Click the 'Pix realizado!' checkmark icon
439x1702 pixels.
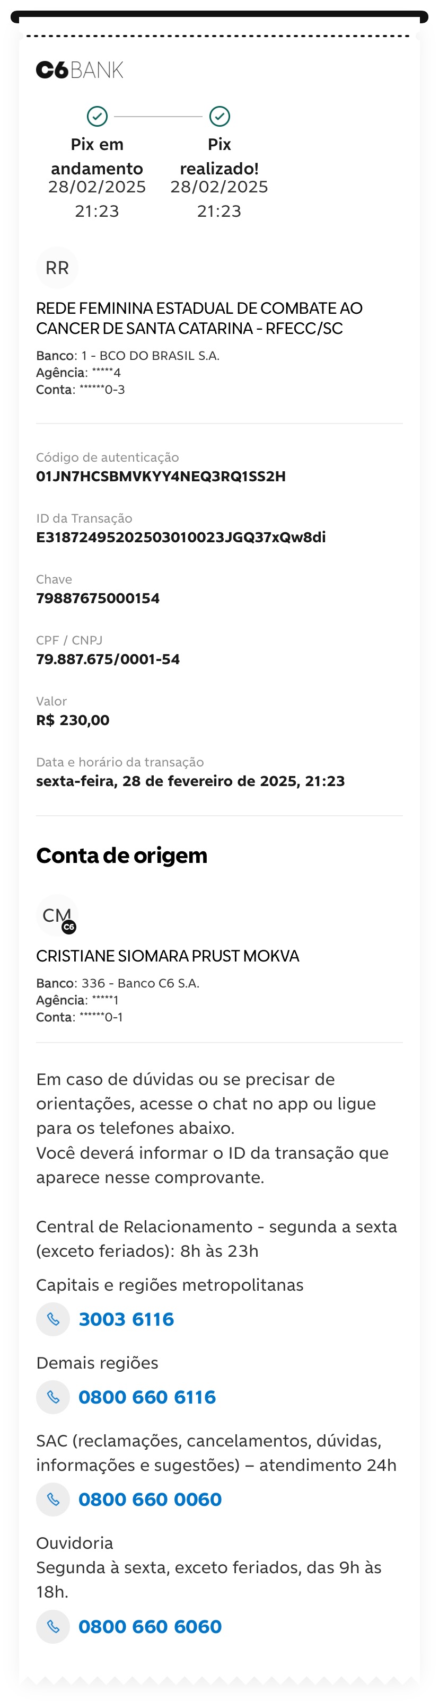219,116
